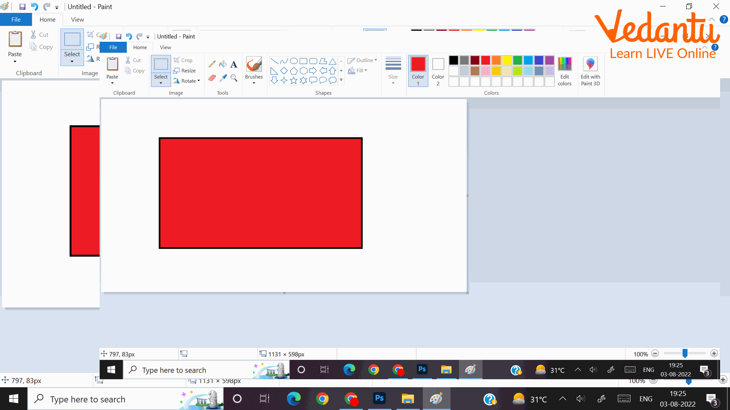Screen dimensions: 730x410
Task: Select the Color picker eyedropper tool
Action: tap(223, 78)
